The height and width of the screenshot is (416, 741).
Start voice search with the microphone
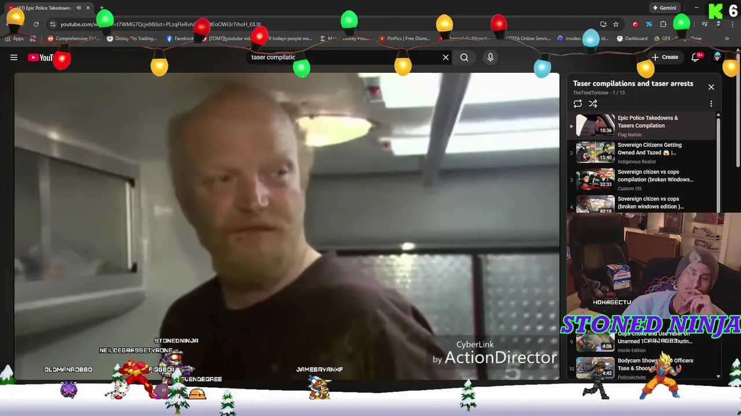click(490, 57)
